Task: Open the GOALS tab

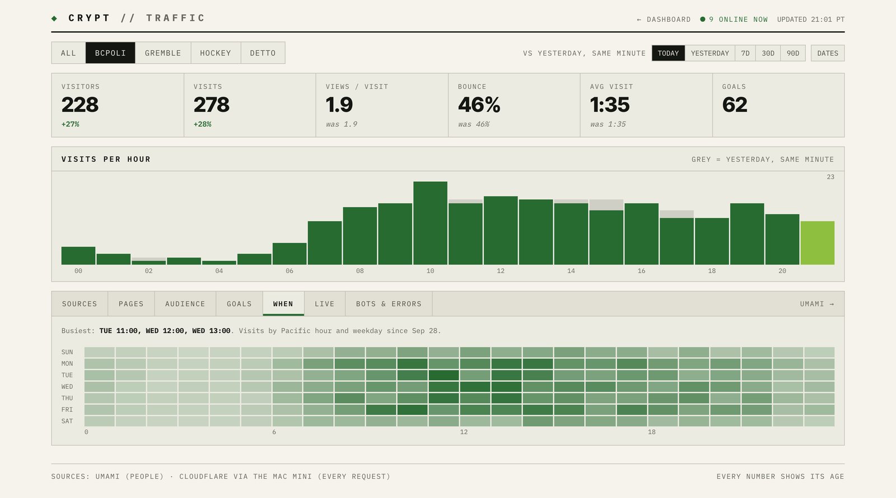Action: pos(239,304)
